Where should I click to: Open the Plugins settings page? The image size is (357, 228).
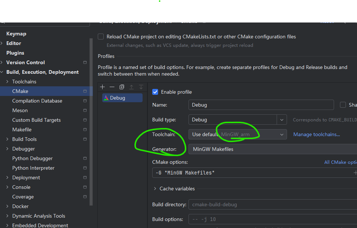[x=15, y=53]
